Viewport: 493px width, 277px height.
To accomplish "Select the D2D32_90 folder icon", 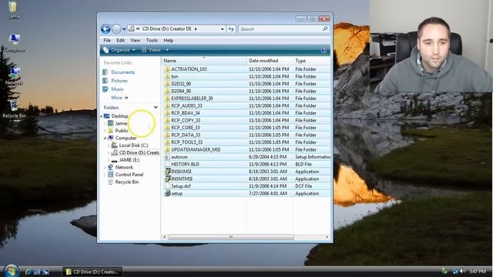I will pyautogui.click(x=167, y=84).
